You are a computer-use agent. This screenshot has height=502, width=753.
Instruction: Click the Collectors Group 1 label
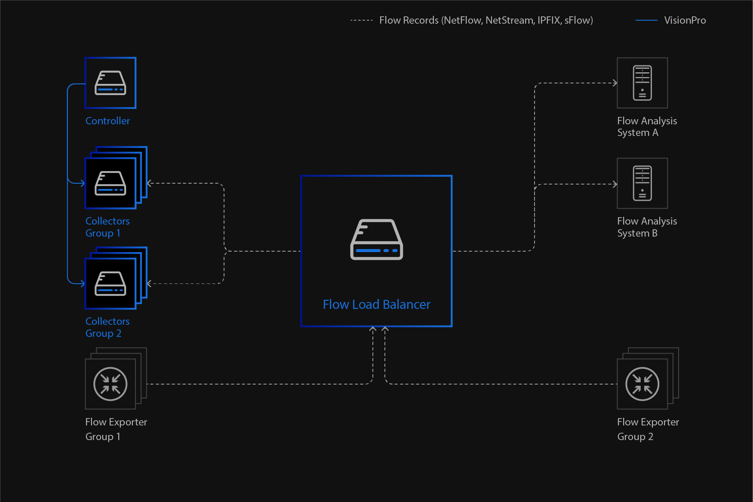(x=108, y=227)
